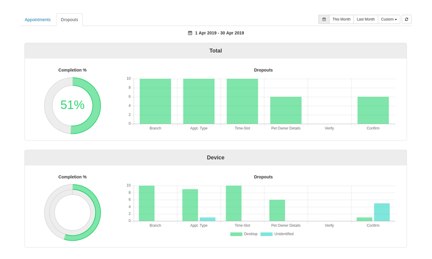The height and width of the screenshot is (259, 432).
Task: Open the Dropouts tab
Action: coord(70,20)
